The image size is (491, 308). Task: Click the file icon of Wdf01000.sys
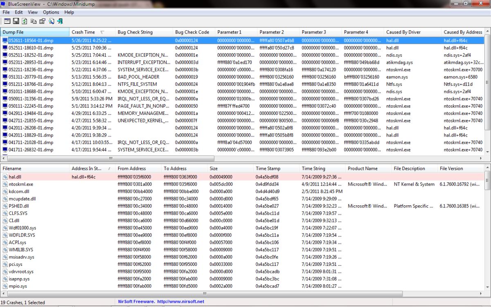(x=5, y=228)
